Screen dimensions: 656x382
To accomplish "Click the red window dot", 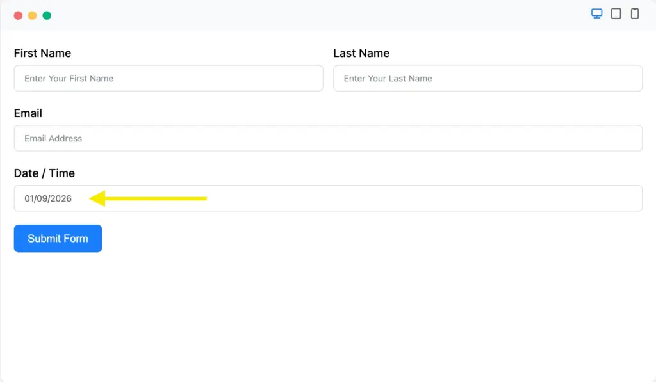I will 18,15.
